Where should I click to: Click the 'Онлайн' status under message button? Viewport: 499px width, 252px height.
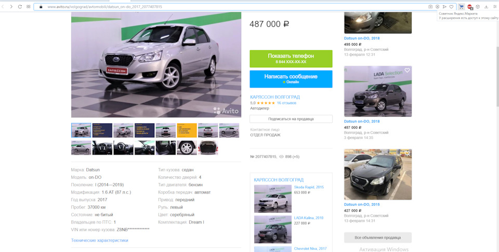(x=291, y=82)
